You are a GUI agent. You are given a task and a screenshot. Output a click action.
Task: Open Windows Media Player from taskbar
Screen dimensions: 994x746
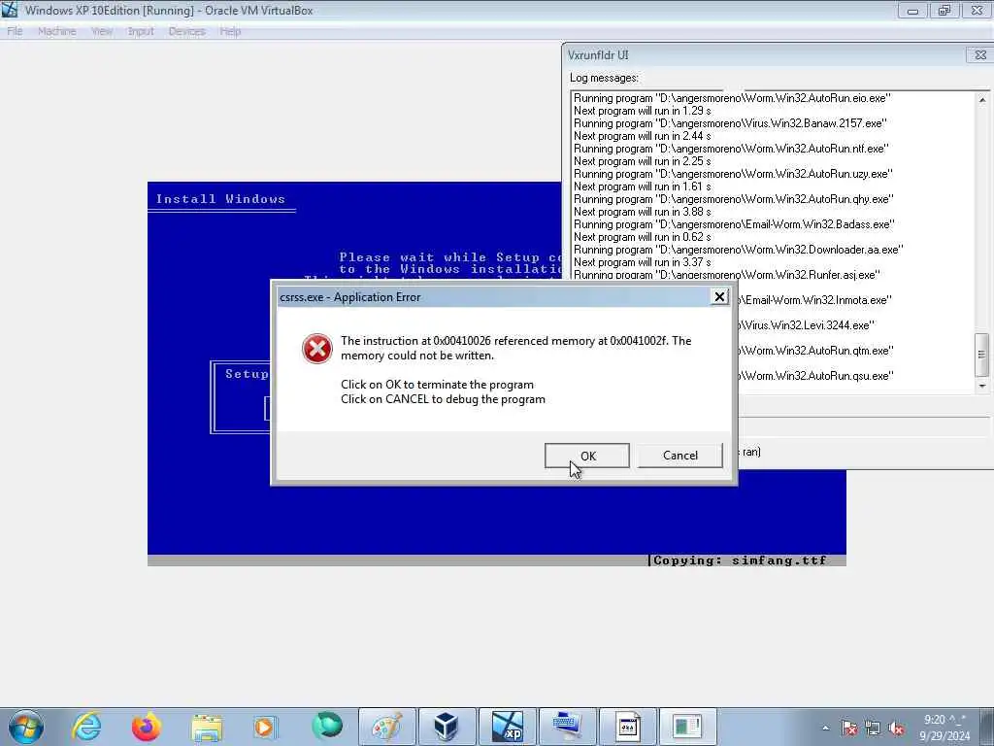[x=266, y=727]
